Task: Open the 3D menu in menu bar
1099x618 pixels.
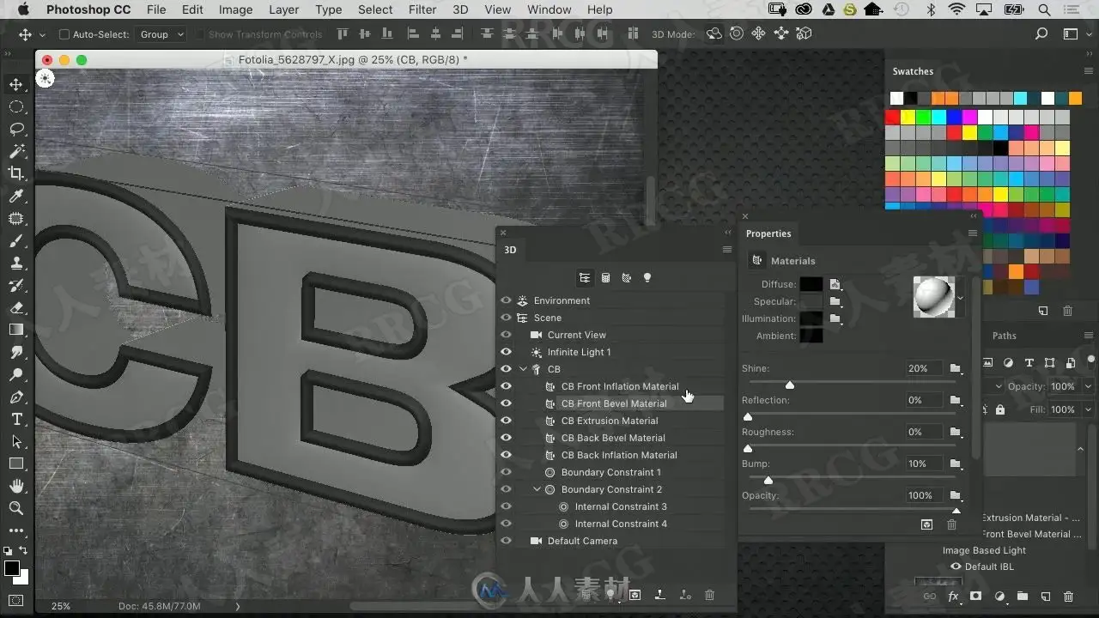Action: click(460, 9)
